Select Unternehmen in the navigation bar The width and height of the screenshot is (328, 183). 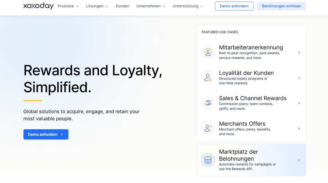(x=151, y=6)
